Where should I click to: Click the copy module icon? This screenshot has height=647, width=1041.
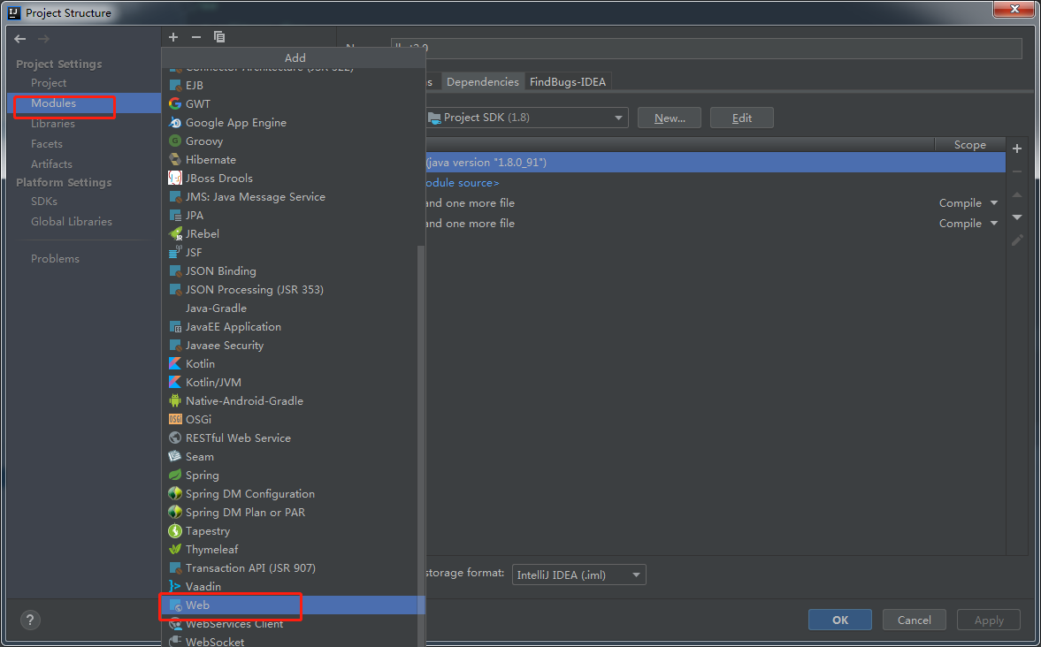point(219,37)
